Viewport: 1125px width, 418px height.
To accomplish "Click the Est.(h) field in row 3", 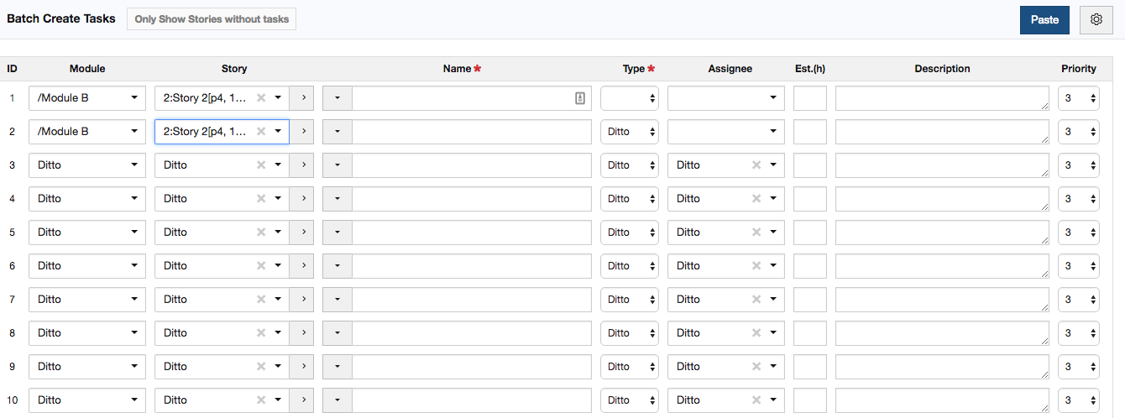I will pos(810,165).
